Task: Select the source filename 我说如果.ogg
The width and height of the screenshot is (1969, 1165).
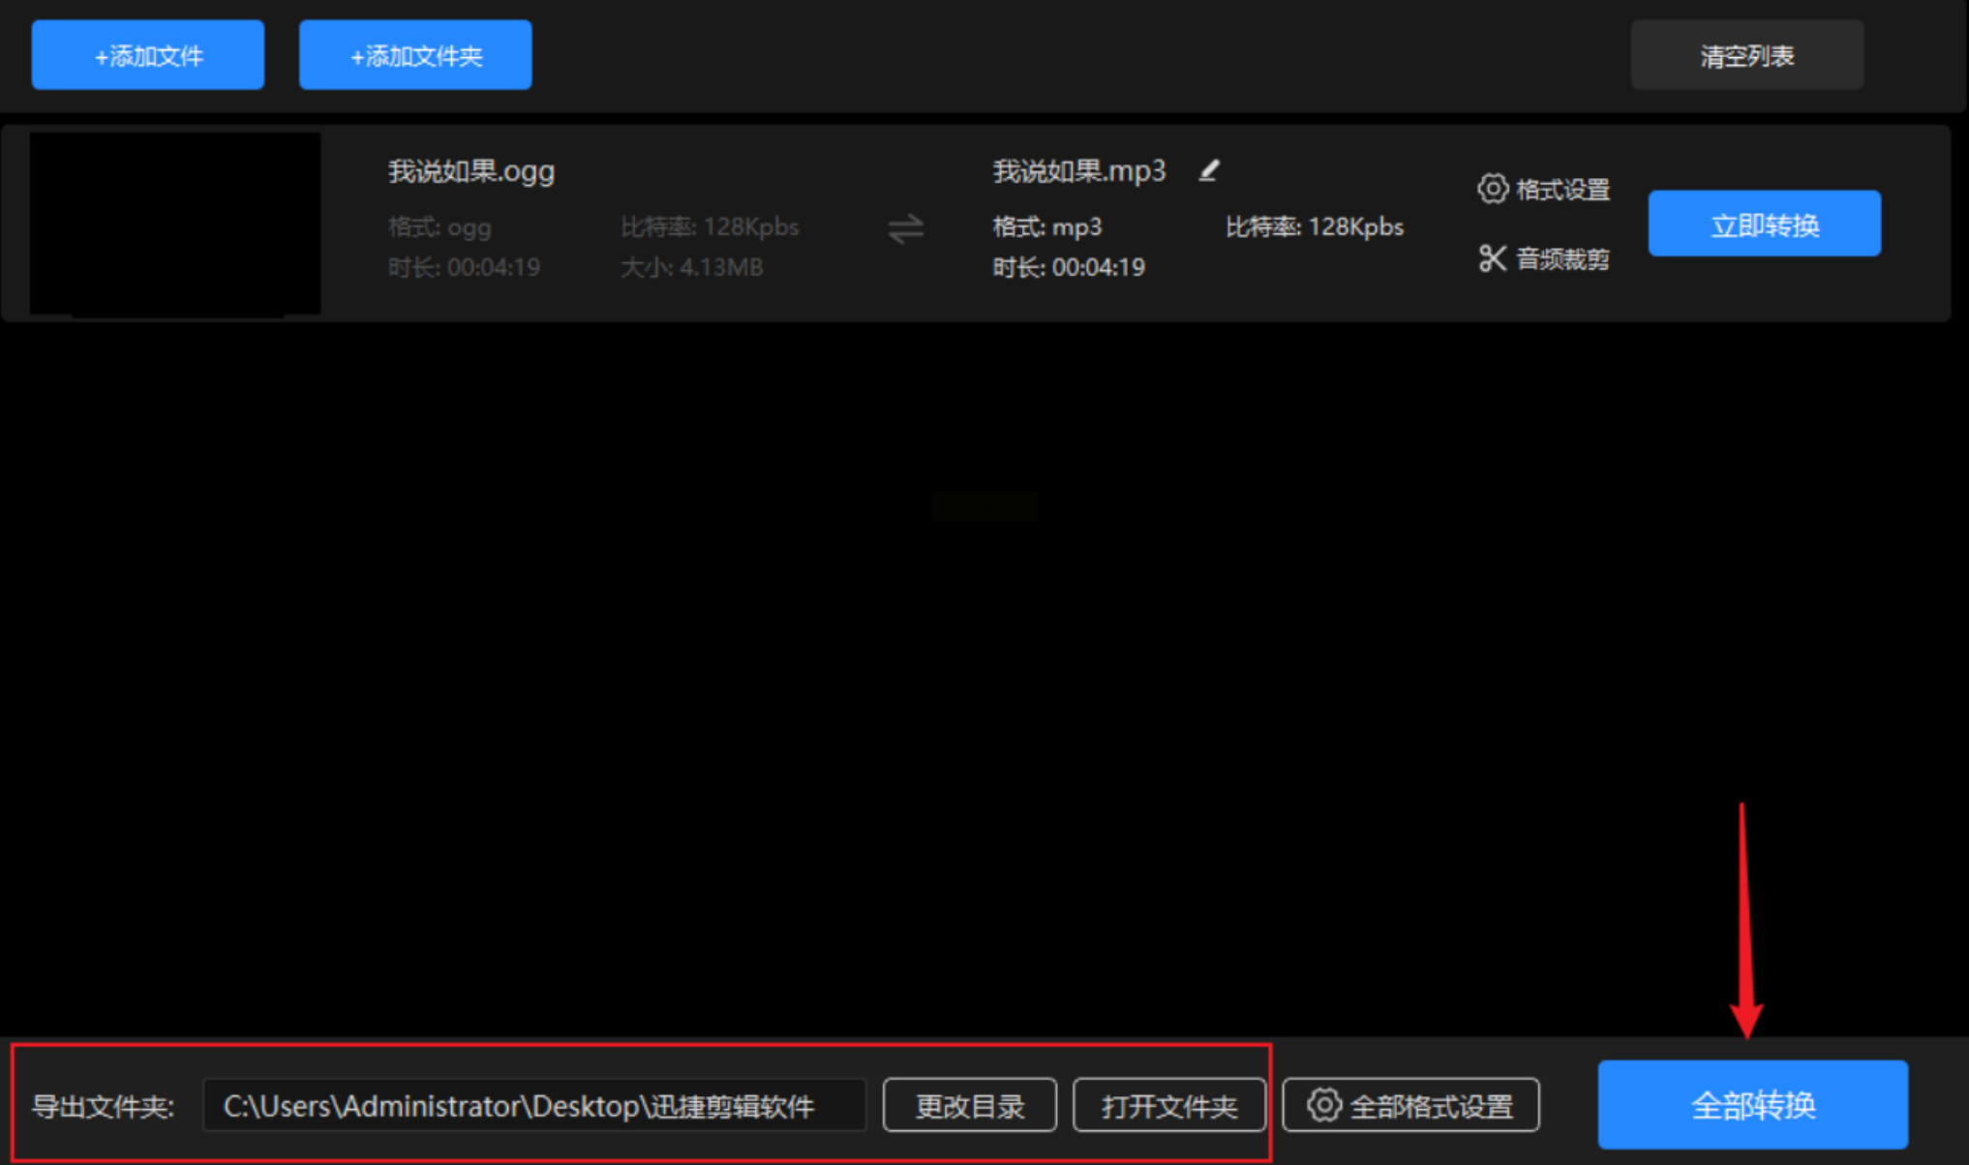Action: click(x=471, y=172)
